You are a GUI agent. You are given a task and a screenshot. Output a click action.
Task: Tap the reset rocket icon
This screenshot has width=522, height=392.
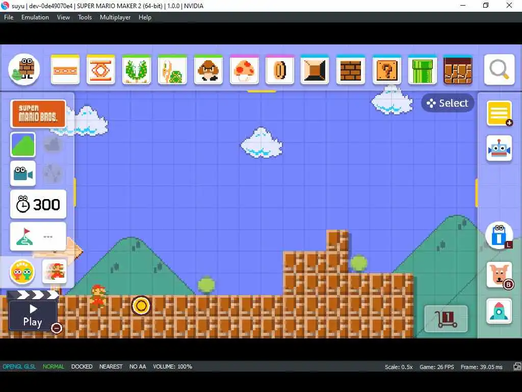(499, 311)
